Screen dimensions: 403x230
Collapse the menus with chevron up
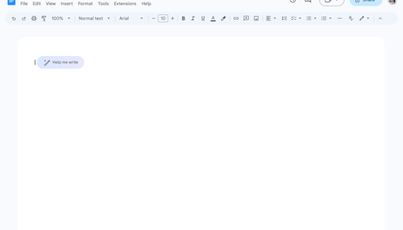click(x=380, y=18)
